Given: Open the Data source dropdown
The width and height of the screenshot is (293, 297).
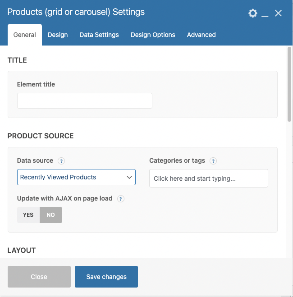Looking at the screenshot, I should tap(76, 177).
